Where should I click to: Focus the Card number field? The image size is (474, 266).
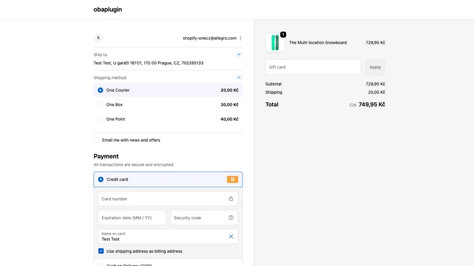168,199
